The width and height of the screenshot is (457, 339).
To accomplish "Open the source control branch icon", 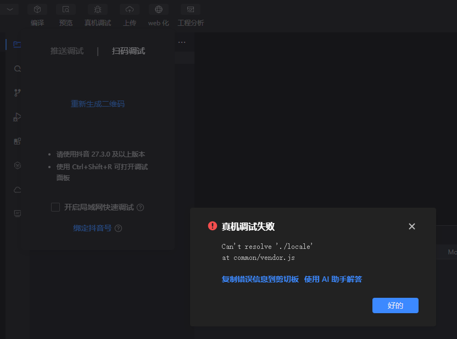I will coord(18,92).
